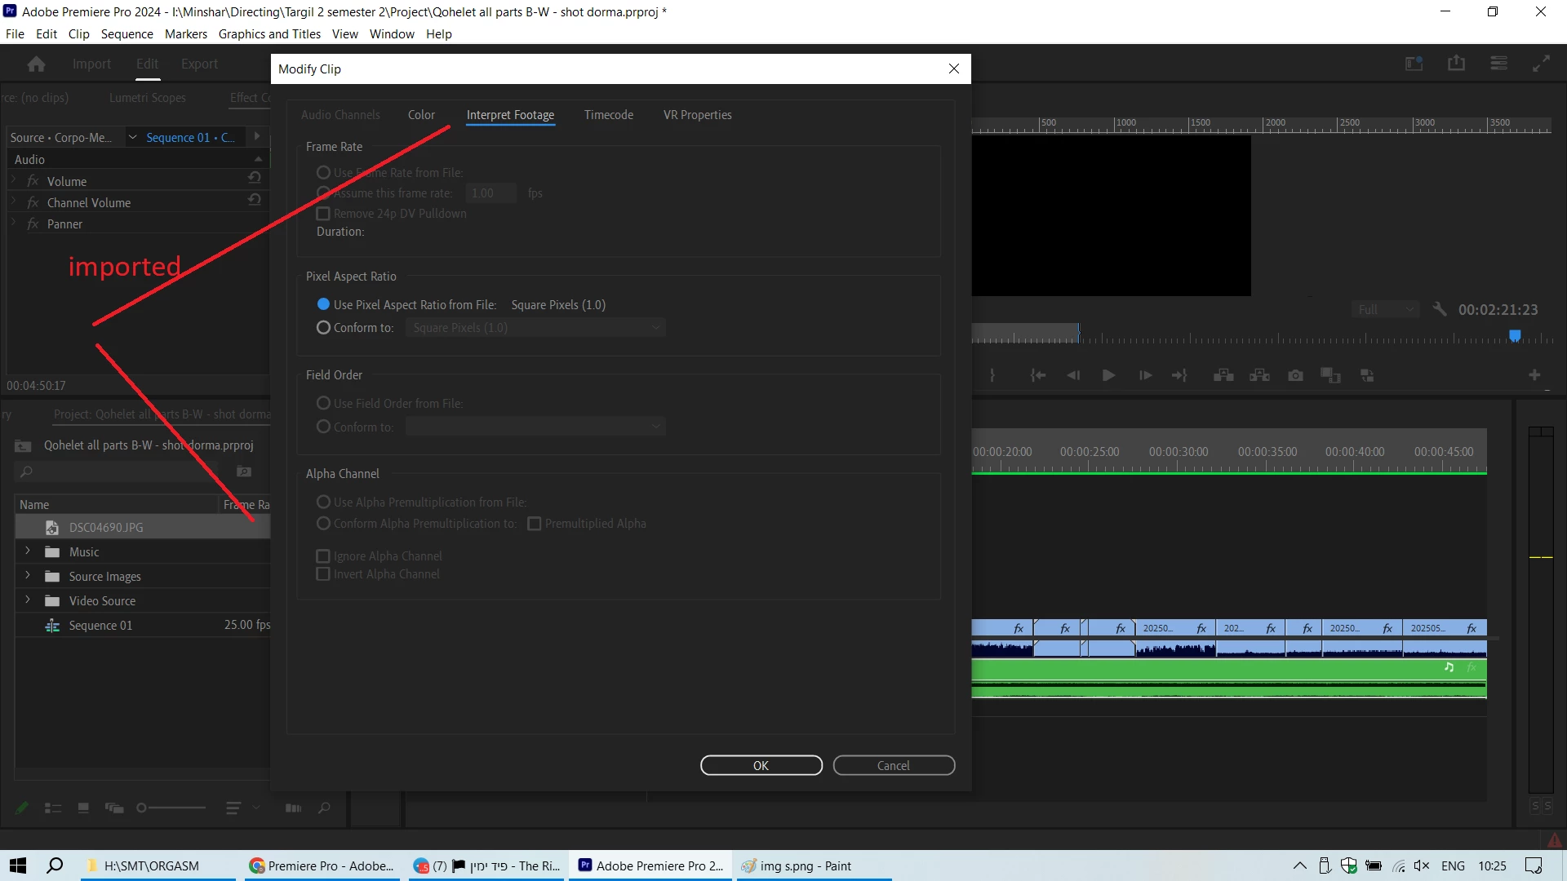1567x881 pixels.
Task: Click the Export Frame camera icon
Action: [x=1295, y=375]
